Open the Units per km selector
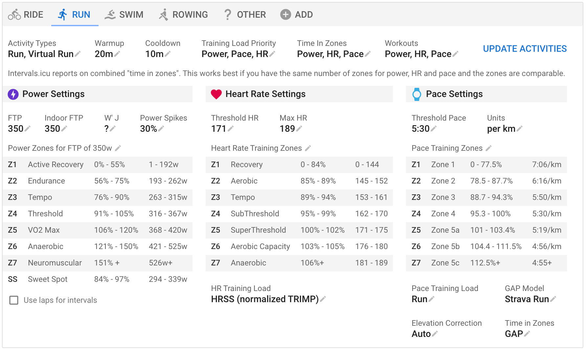The height and width of the screenshot is (350, 586). (x=519, y=129)
